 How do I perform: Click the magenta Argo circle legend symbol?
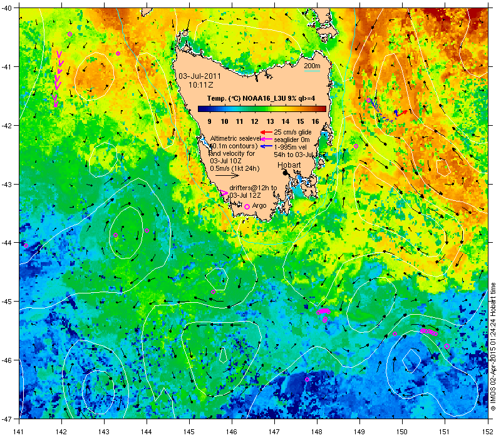click(x=247, y=207)
